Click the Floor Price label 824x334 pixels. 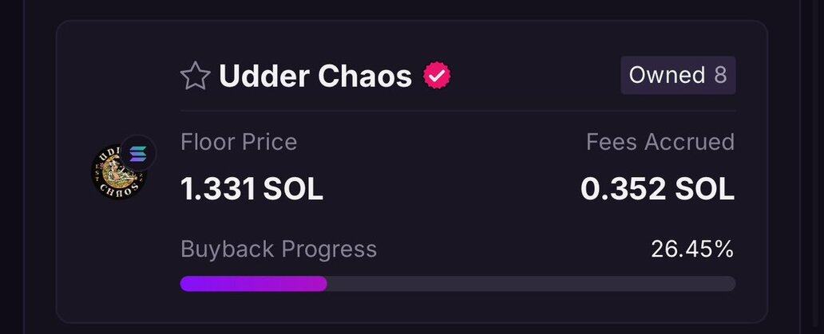pos(239,142)
